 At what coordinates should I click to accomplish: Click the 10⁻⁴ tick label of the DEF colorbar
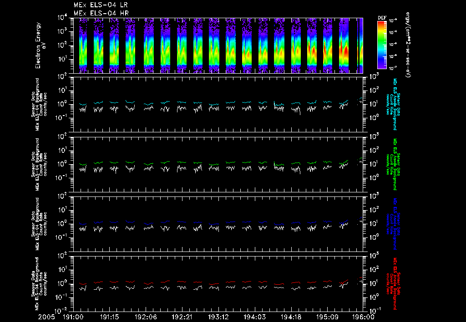(393, 32)
